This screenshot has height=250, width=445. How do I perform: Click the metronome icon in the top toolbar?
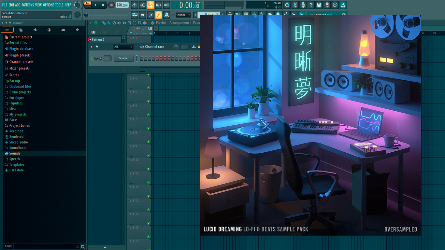click(135, 5)
